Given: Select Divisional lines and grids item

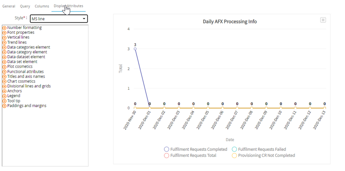Looking at the screenshot, I should (x=29, y=86).
